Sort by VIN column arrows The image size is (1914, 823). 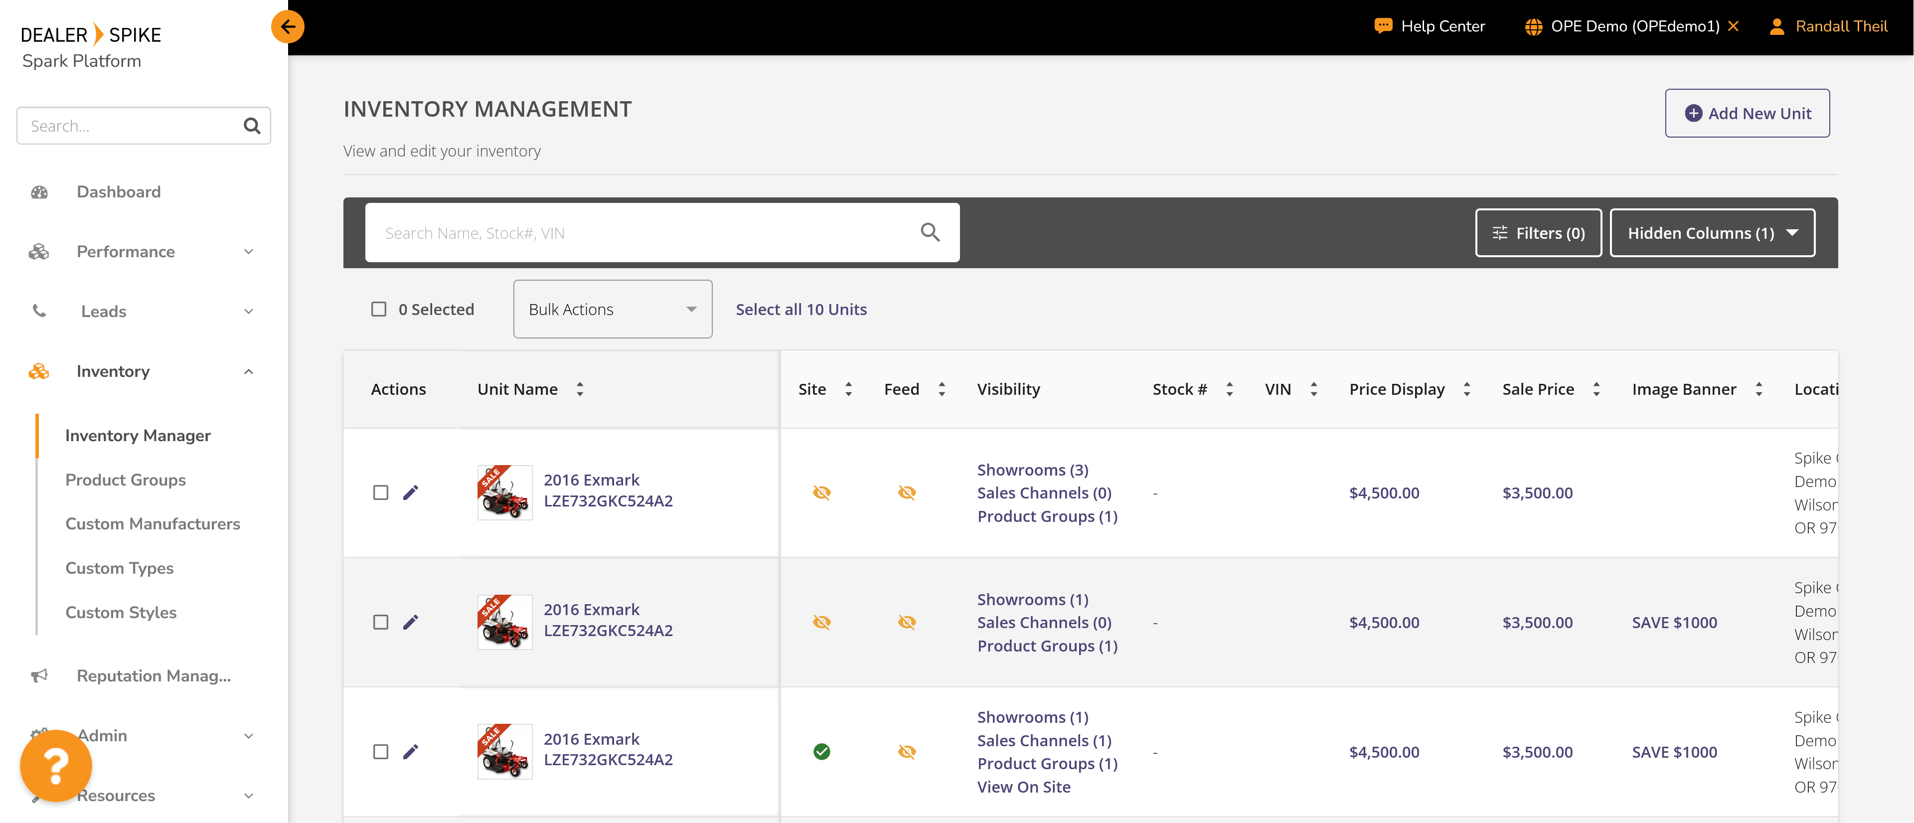[x=1314, y=389]
